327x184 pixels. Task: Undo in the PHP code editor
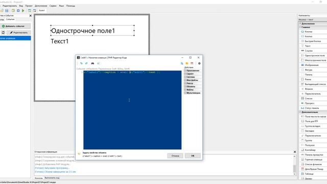(81, 63)
